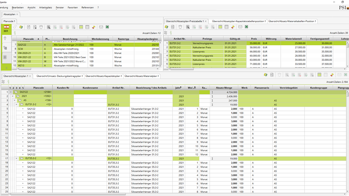This screenshot has width=349, height=196.
Task: Create a new record in the Plancode toolbar
Action: tap(29, 27)
